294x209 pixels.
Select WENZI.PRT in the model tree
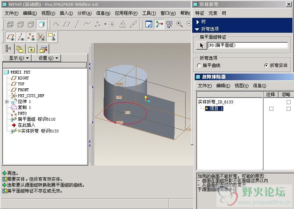tap(20, 72)
